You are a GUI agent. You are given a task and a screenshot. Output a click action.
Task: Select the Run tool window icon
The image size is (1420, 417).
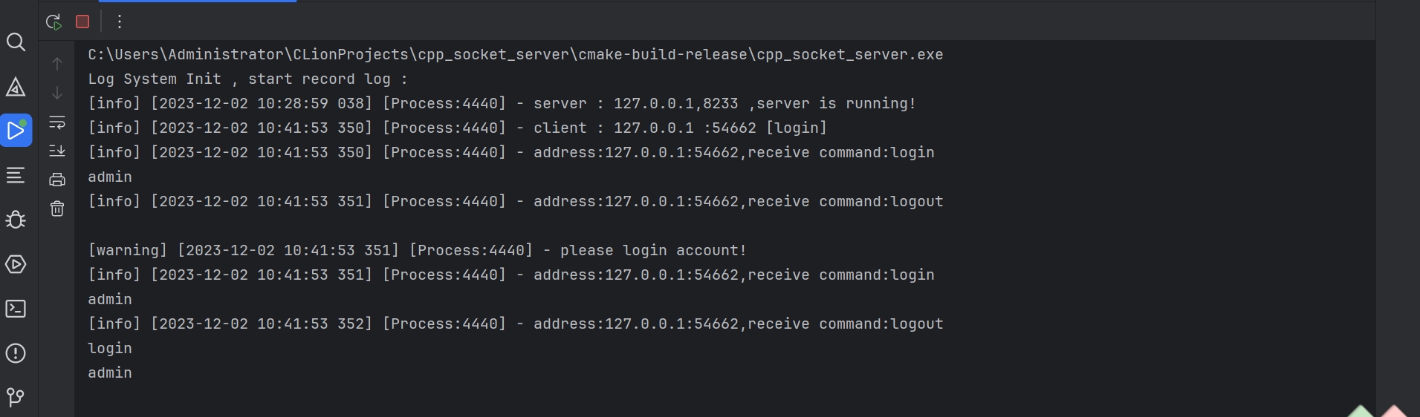point(16,131)
